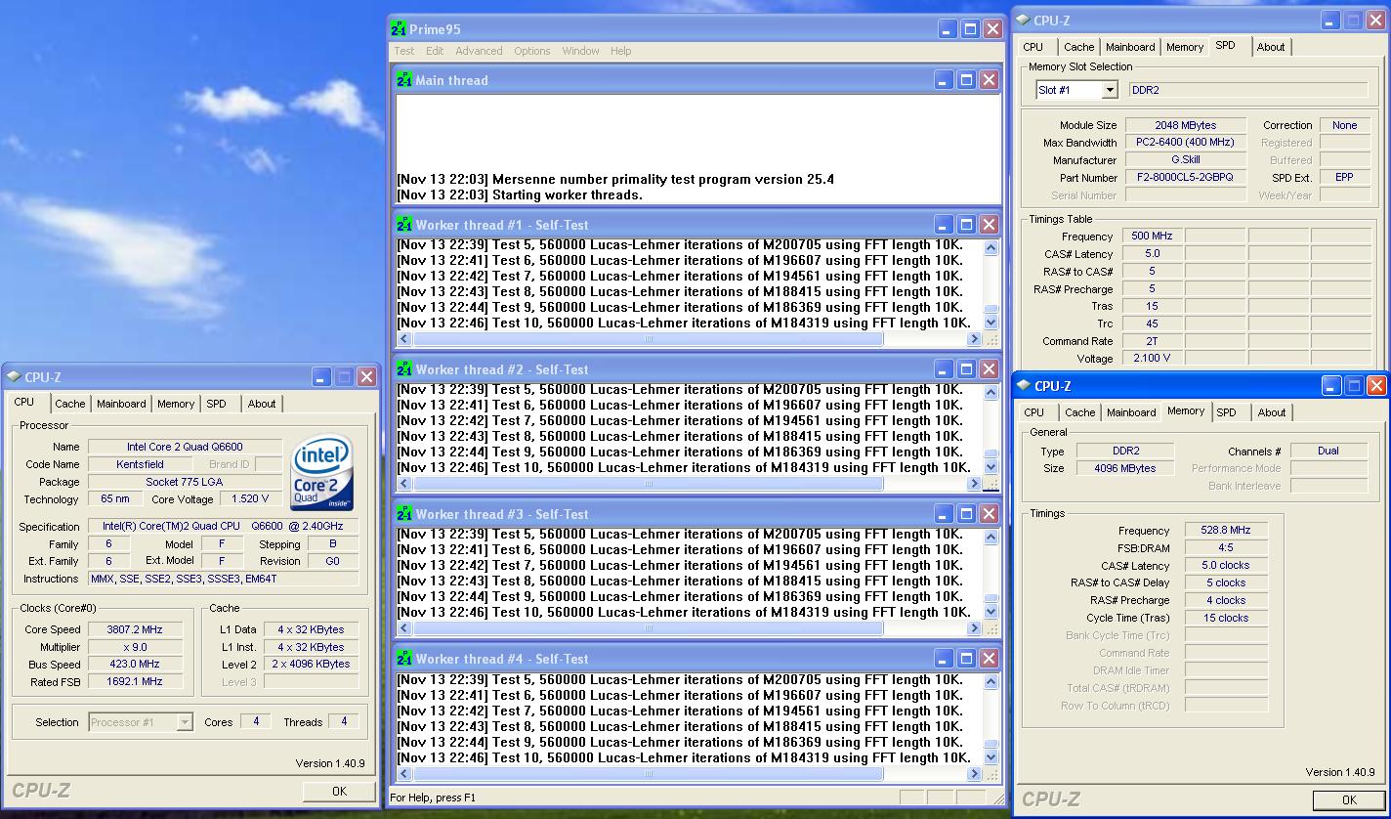
Task: Switch to Mainboard tab in CPU-Z window with Intel logo
Action: click(x=121, y=404)
